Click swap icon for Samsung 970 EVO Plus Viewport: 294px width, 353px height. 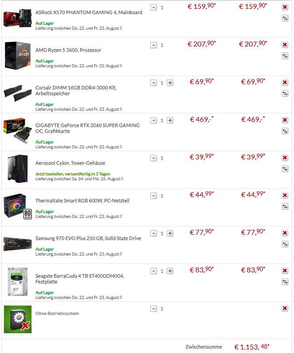(x=285, y=244)
